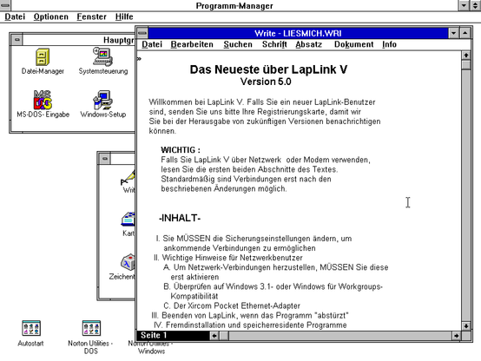The height and width of the screenshot is (361, 481).
Task: Click the Hauptgruppe window title bar
Action: [78, 40]
